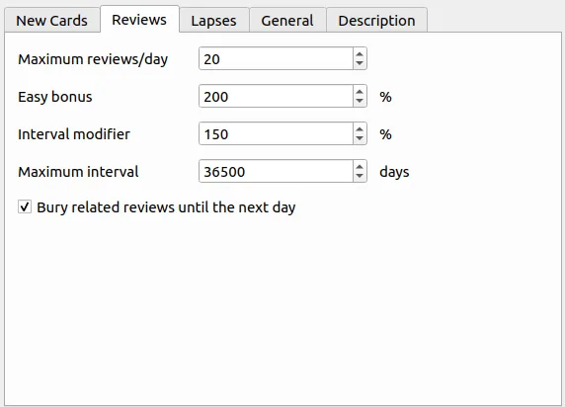The width and height of the screenshot is (565, 407).
Task: Focus the Interval modifier field
Action: tap(276, 133)
